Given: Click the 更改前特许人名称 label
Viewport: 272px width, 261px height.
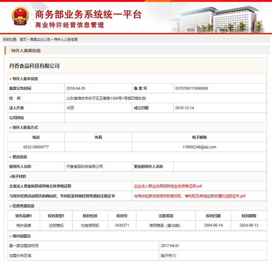Looking at the screenshot, I should [148, 167].
